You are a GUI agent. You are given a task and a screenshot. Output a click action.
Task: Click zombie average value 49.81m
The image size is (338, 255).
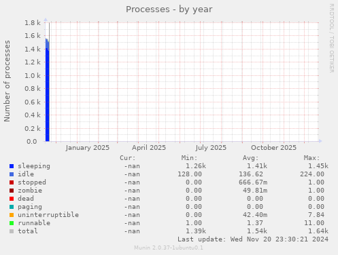tap(255, 191)
